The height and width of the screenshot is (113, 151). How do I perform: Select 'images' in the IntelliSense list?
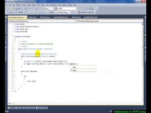click(83, 70)
